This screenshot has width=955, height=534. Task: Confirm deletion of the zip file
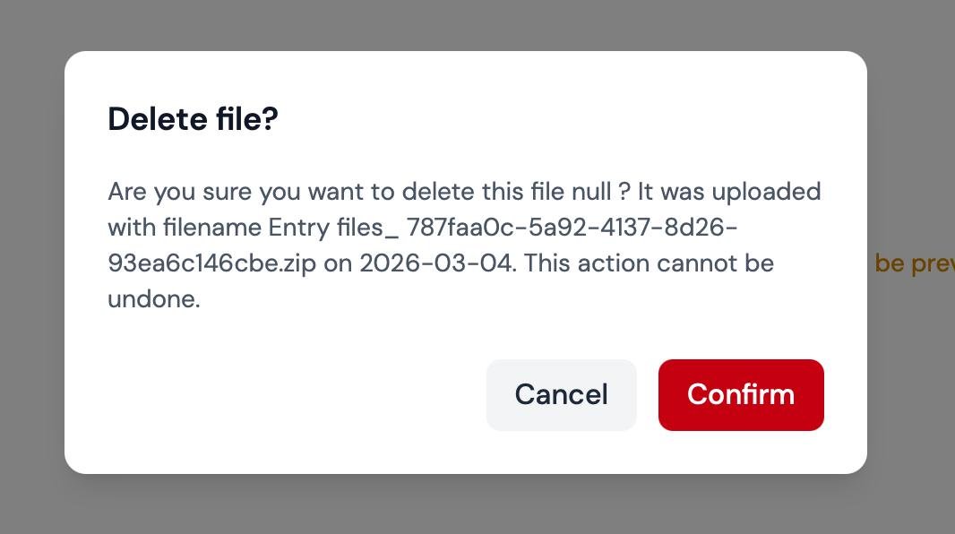tap(741, 395)
